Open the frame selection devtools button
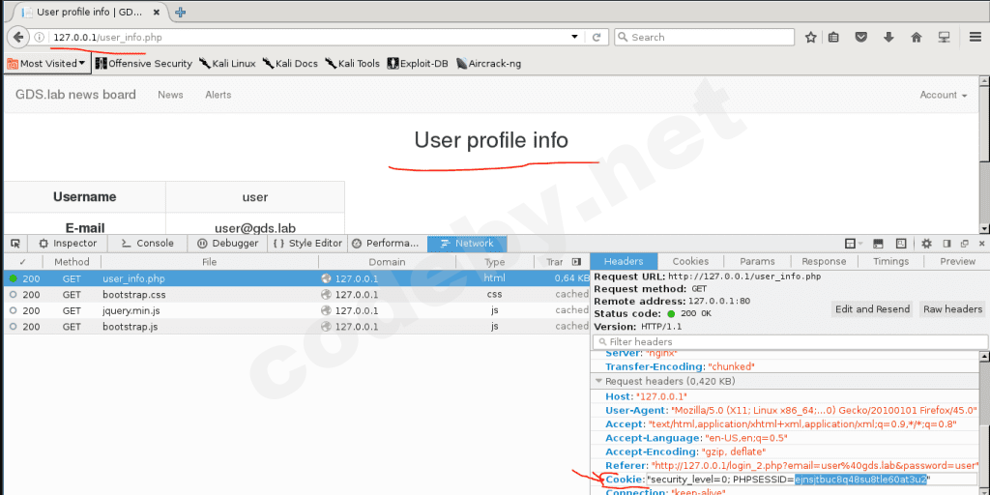The width and height of the screenshot is (990, 495). click(x=851, y=243)
